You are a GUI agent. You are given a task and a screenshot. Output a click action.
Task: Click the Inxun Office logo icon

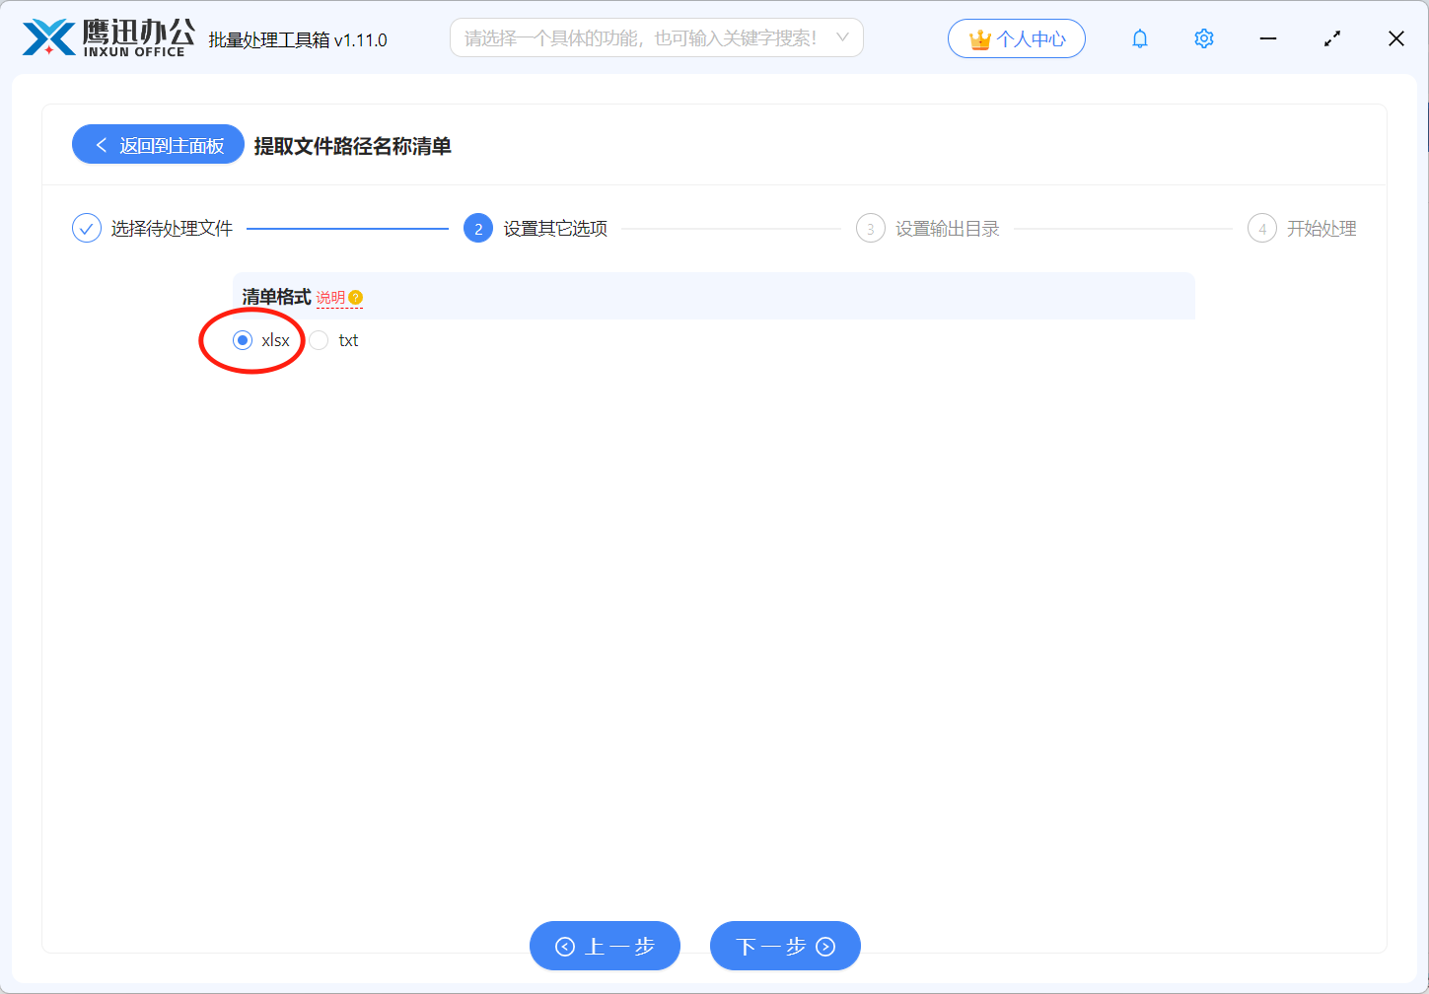coord(48,38)
